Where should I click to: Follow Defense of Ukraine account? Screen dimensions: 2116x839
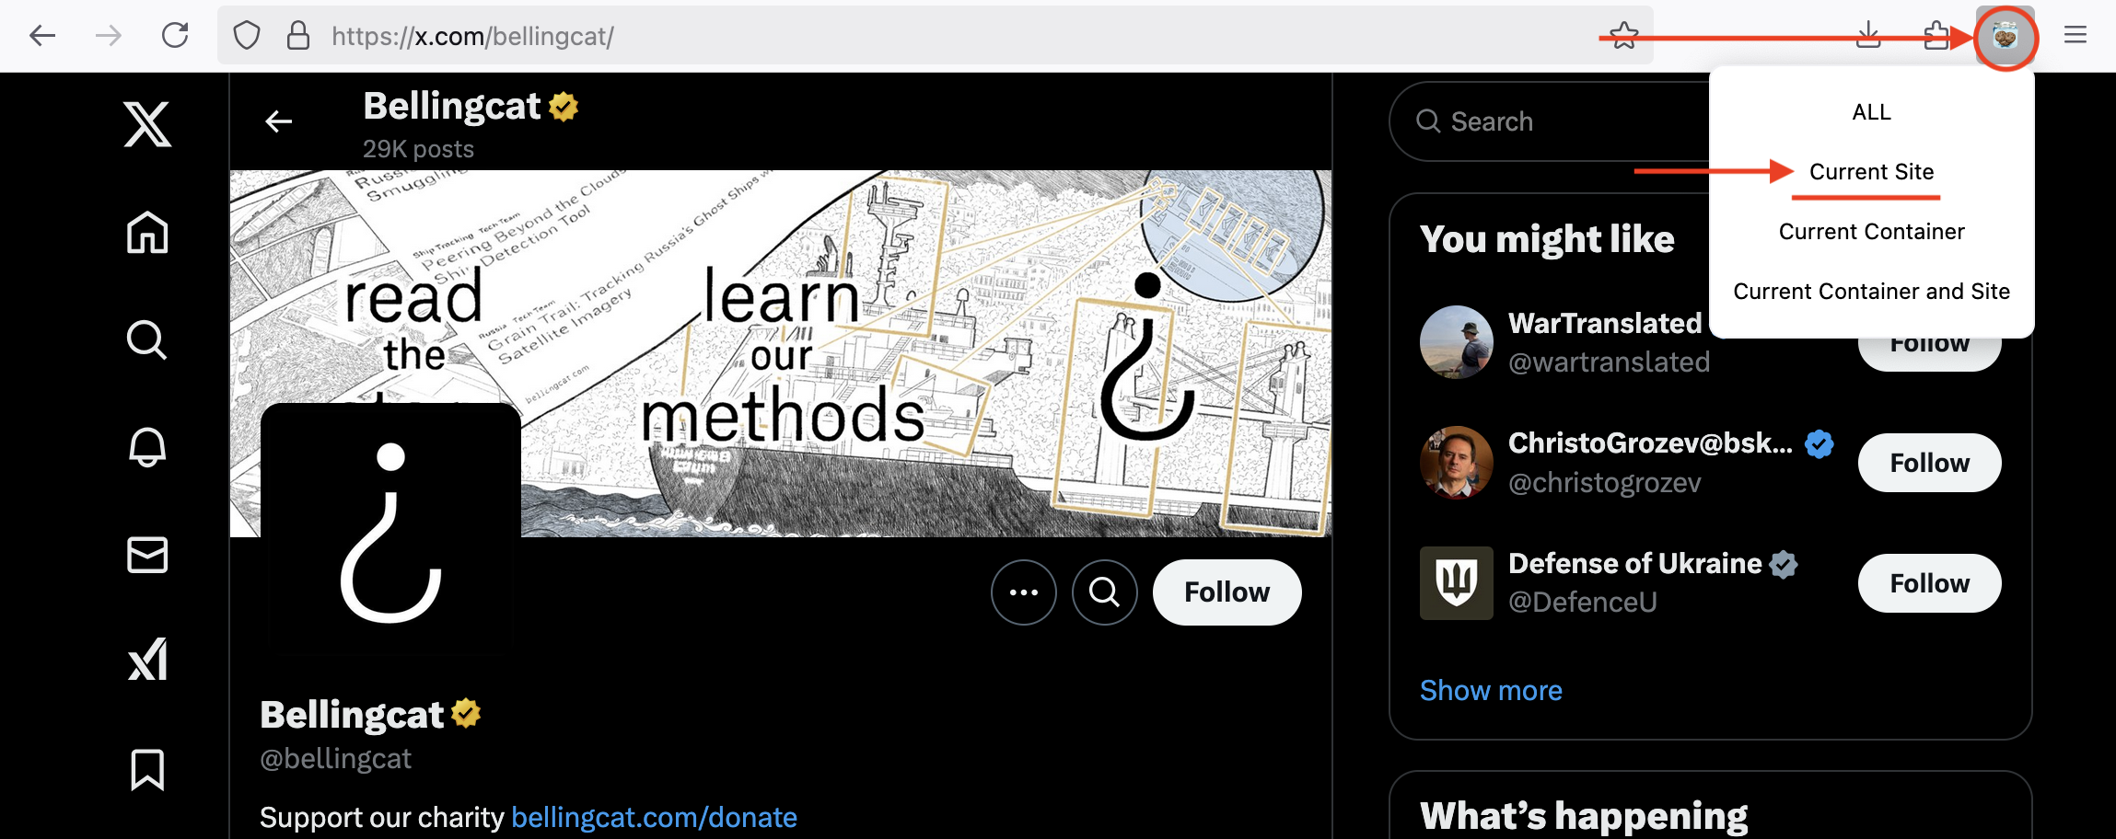click(x=1929, y=583)
